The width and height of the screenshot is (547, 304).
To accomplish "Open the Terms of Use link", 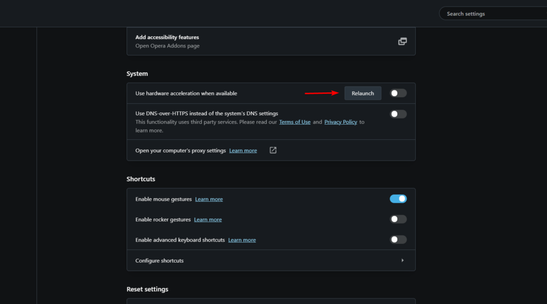I will point(295,122).
